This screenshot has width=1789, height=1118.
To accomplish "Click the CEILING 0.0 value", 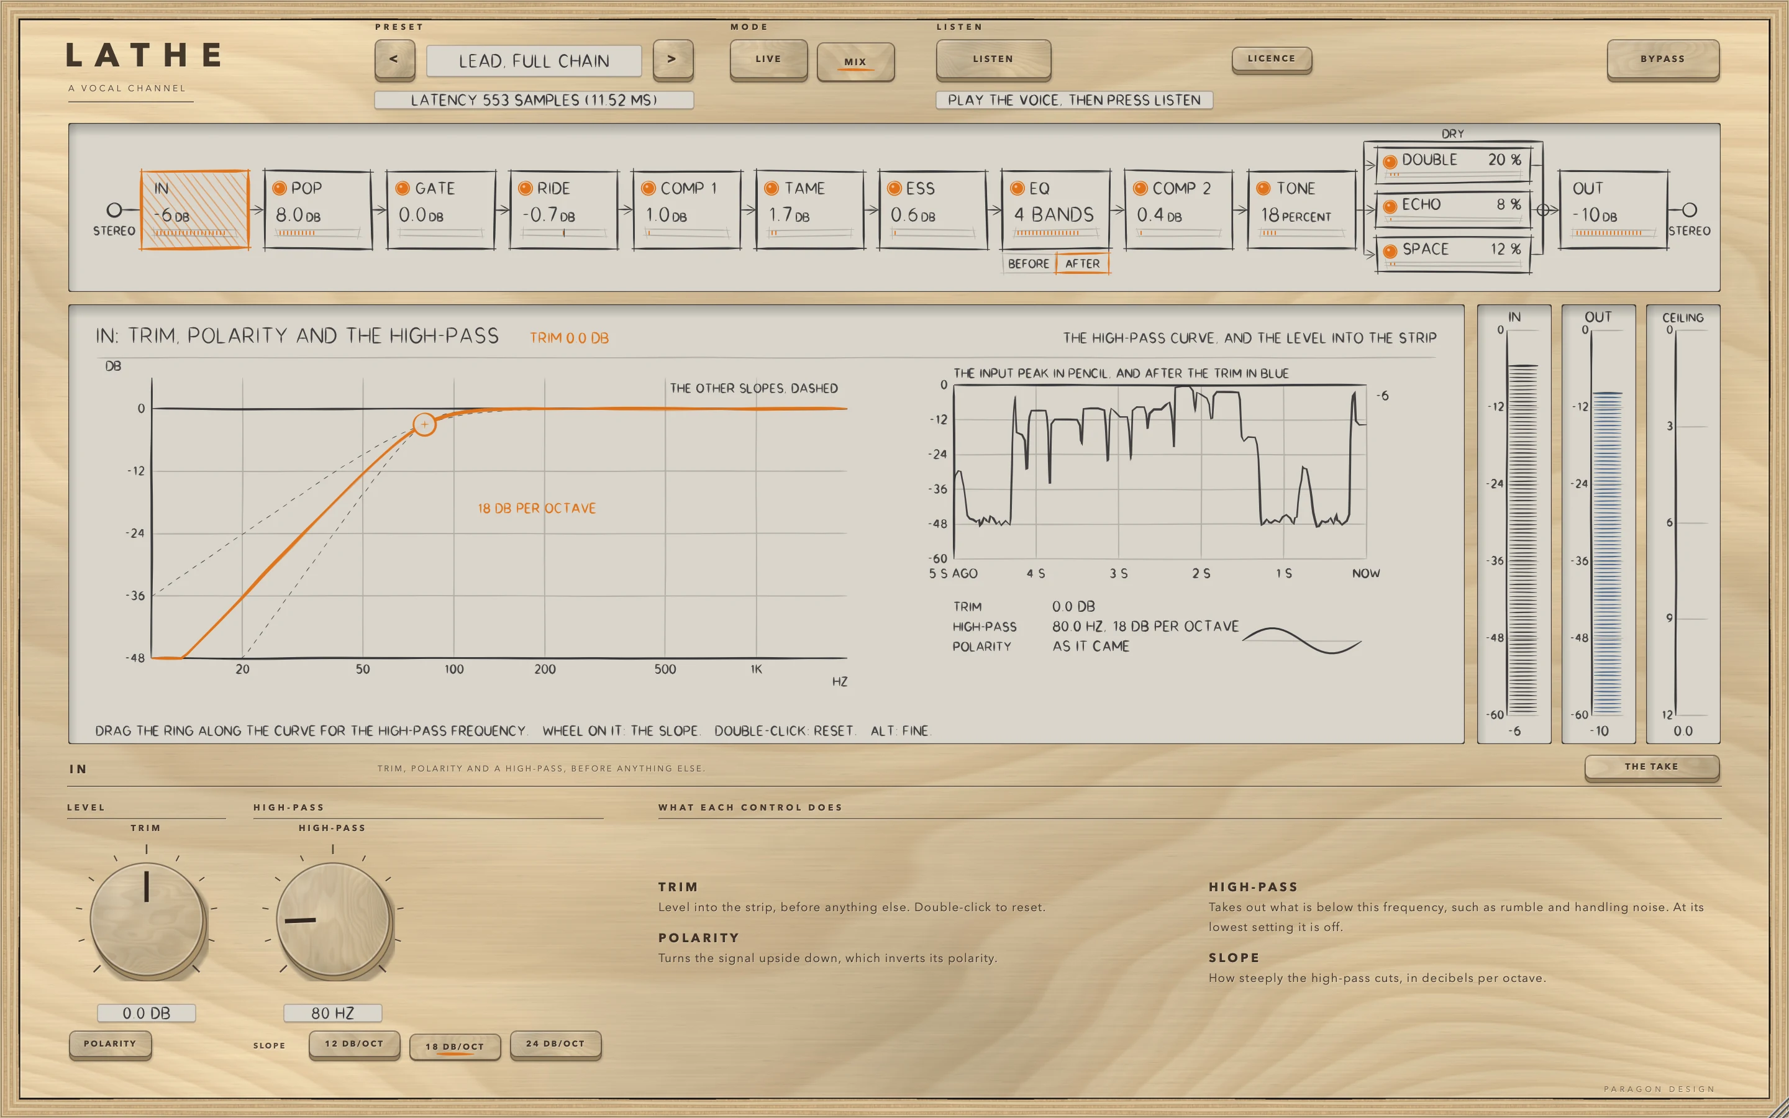I will click(1683, 731).
